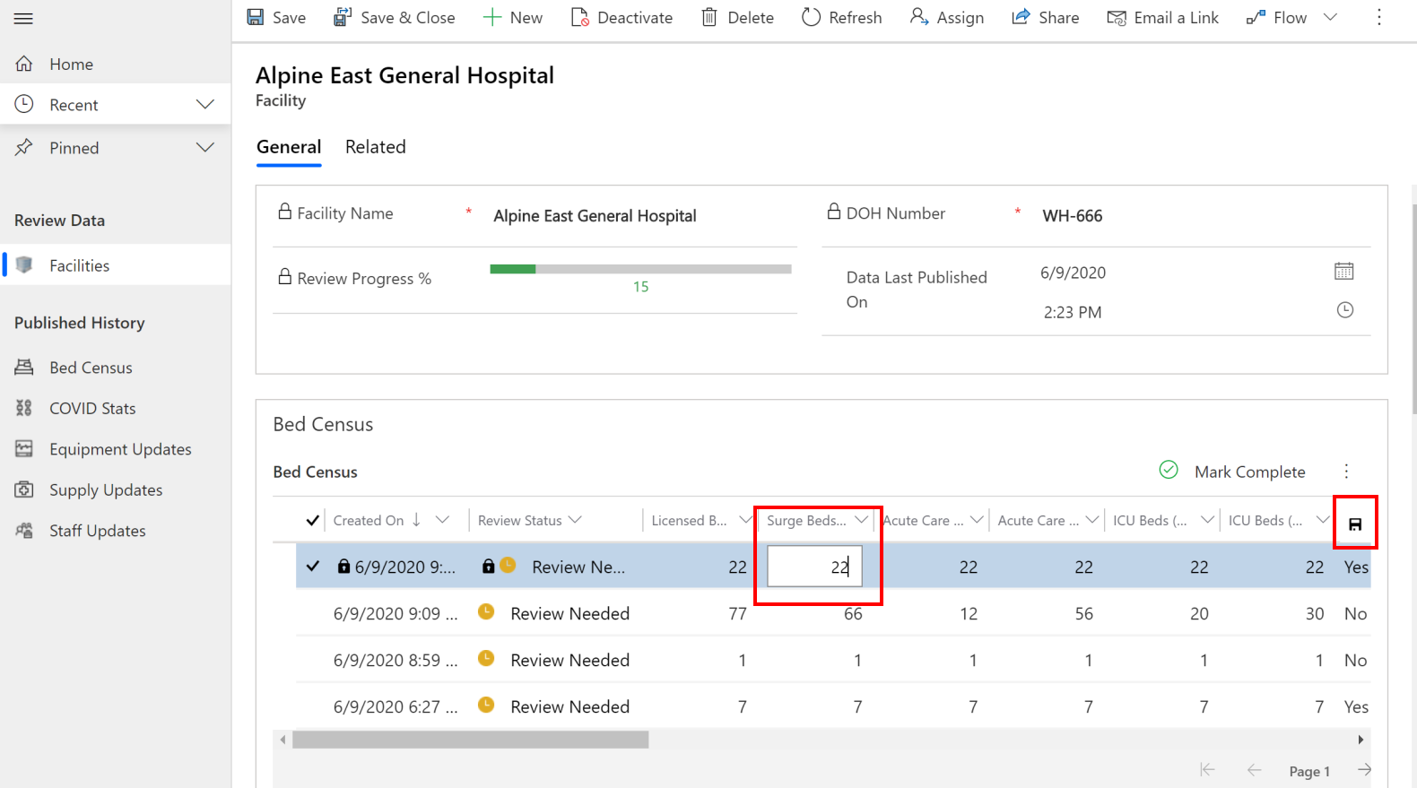
Task: Open the Bed Census subgrid more options
Action: click(1346, 472)
